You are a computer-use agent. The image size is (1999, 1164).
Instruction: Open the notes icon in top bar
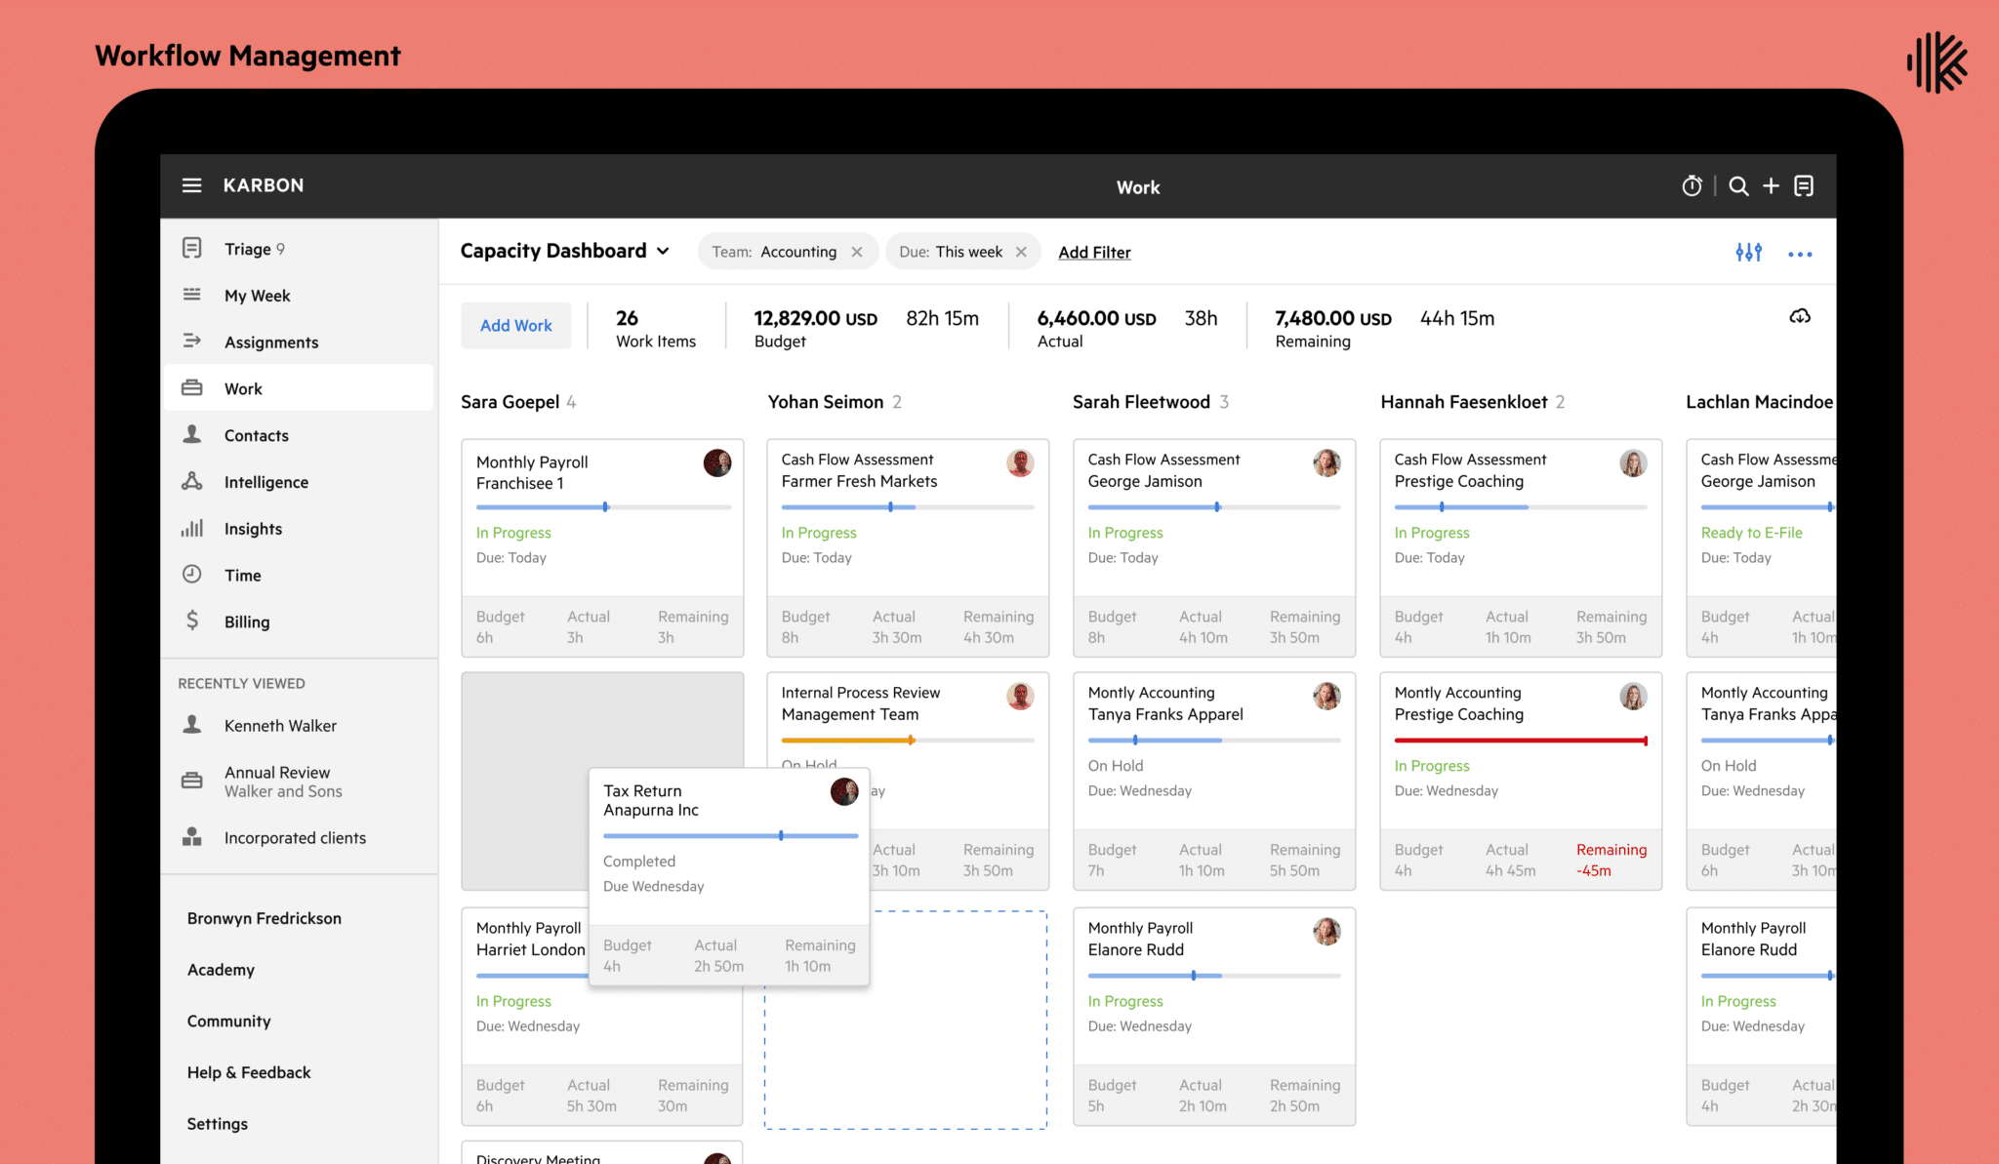[1804, 185]
